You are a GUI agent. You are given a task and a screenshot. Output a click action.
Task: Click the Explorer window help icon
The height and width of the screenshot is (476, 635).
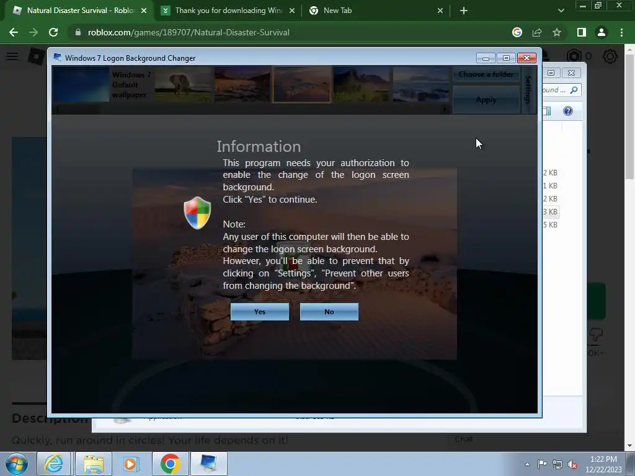point(568,111)
